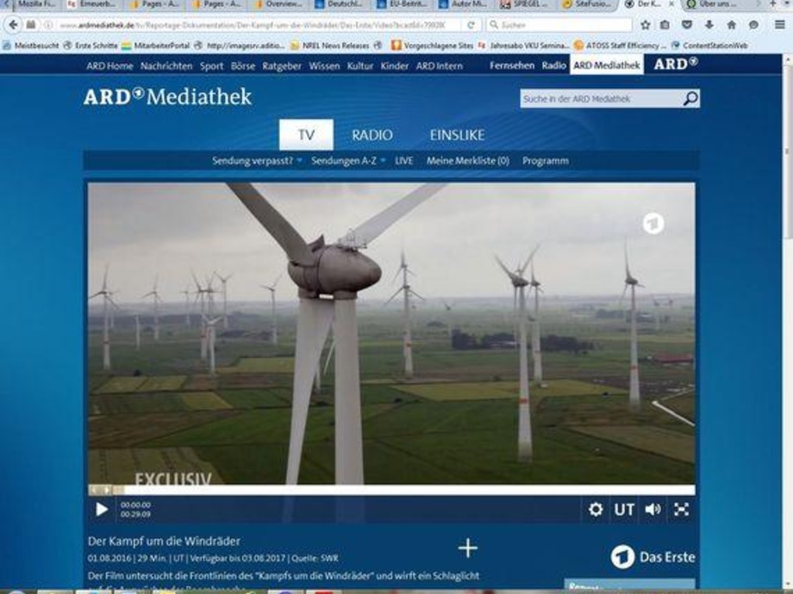
Task: Open the Firefox hamburger menu
Action: click(x=777, y=25)
